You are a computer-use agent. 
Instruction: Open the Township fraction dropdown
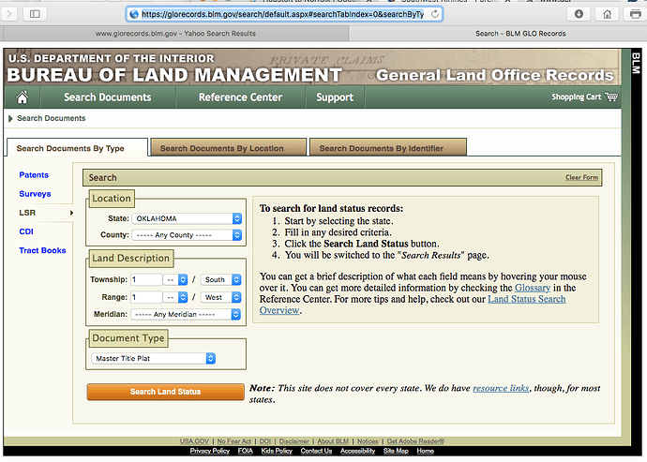point(175,279)
